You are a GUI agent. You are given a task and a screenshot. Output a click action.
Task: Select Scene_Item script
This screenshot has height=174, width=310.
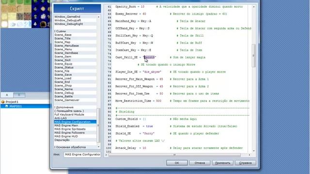click(x=76, y=57)
